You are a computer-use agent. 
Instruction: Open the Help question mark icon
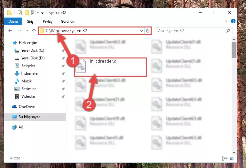coord(233,21)
